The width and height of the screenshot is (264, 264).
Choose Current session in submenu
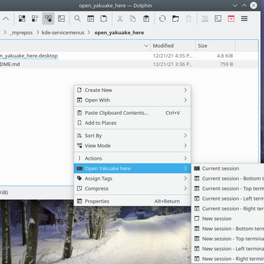228,168
